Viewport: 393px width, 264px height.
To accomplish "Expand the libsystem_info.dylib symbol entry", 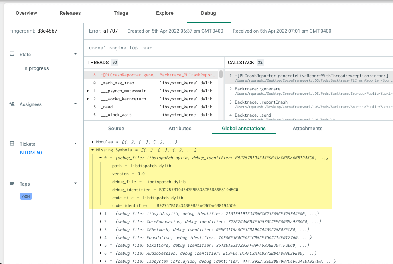I will pos(101,261).
